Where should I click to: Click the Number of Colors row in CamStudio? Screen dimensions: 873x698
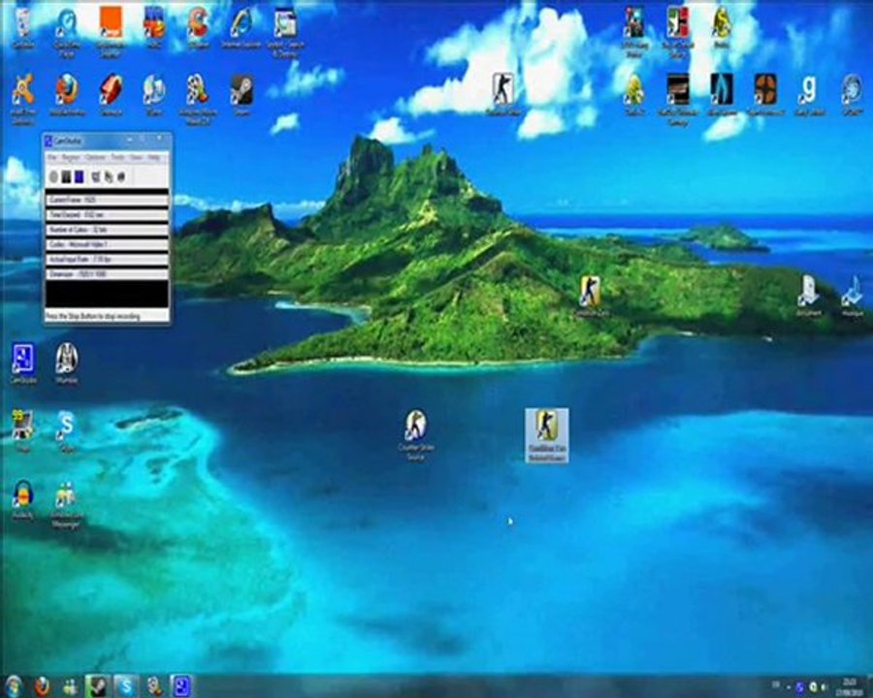[x=107, y=230]
